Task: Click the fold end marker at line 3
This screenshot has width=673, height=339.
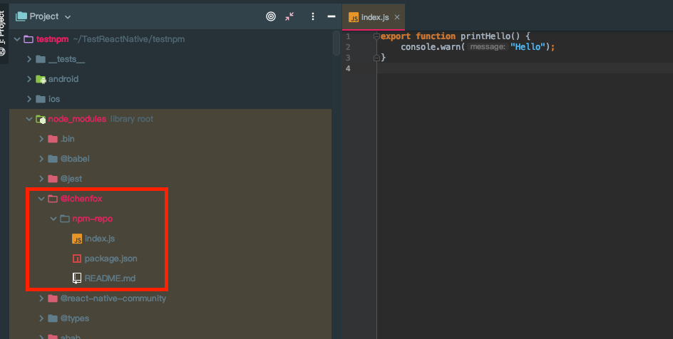Action: point(376,58)
